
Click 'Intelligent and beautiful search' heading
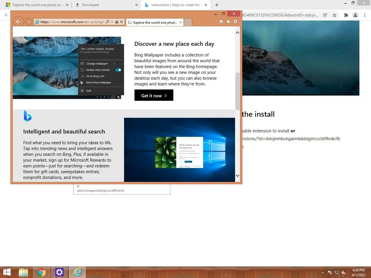(x=64, y=131)
